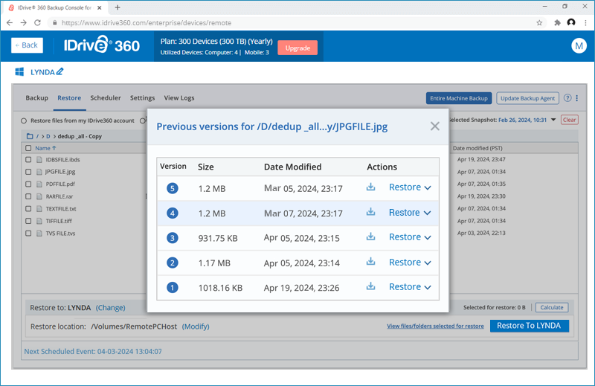Viewport: 595px width, 386px height.
Task: Check the IDBSFILE.ibds file checkbox
Action: [x=29, y=160]
